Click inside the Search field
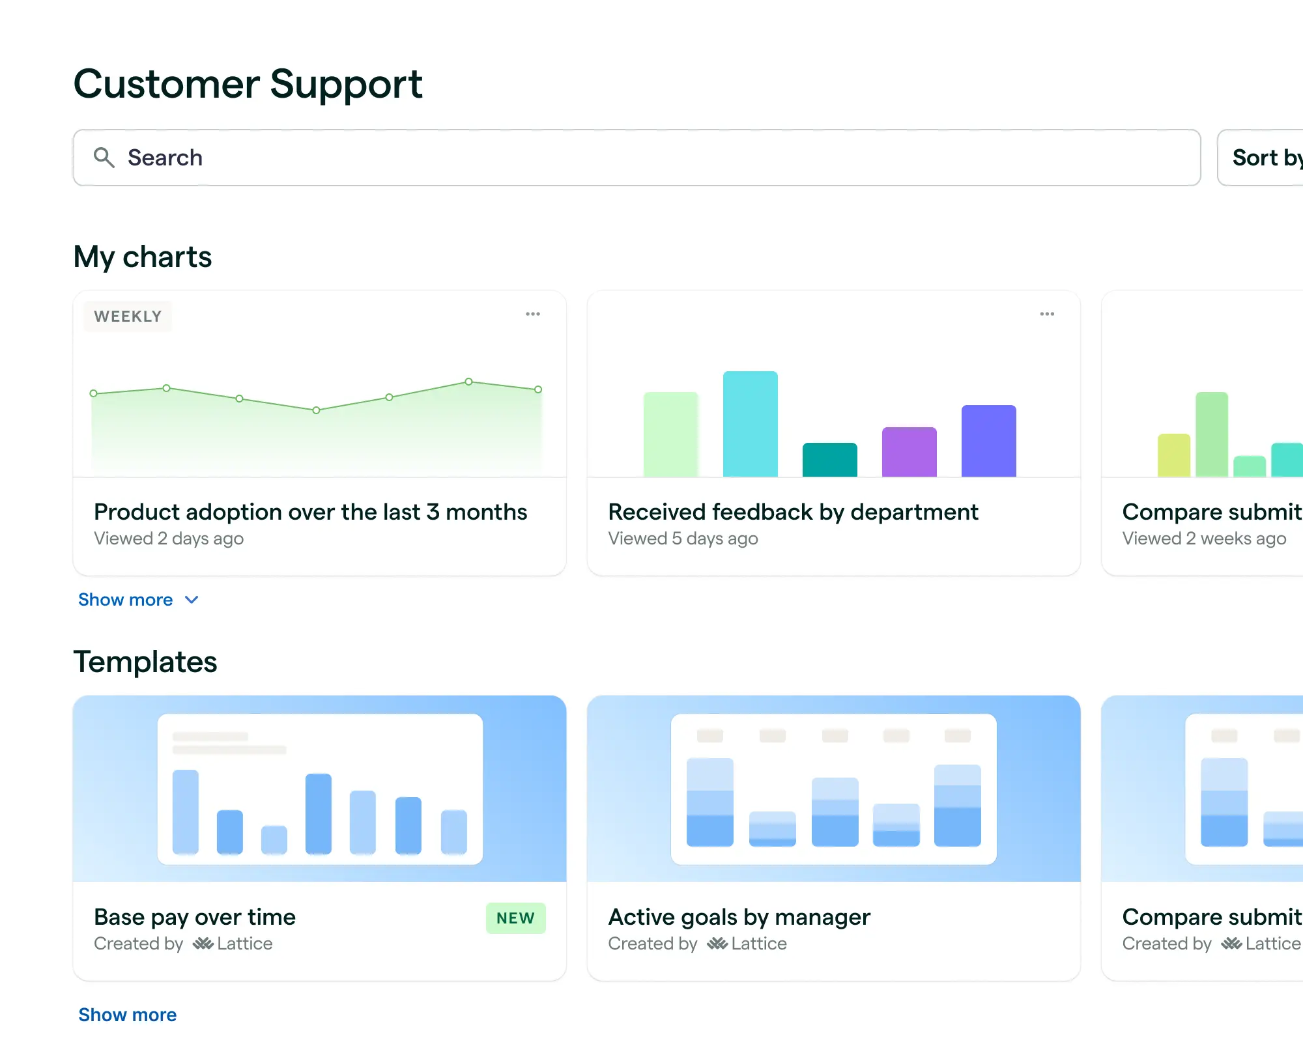The height and width of the screenshot is (1042, 1303). (391, 158)
